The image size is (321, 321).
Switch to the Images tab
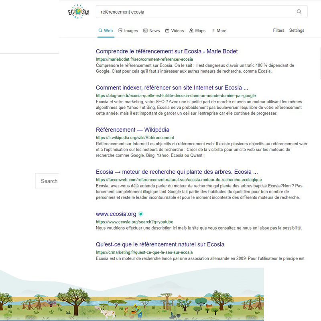pos(128,31)
